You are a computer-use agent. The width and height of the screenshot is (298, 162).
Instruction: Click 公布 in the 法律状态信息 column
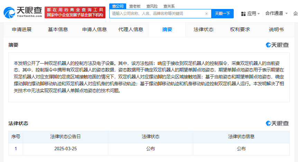coord(241,149)
